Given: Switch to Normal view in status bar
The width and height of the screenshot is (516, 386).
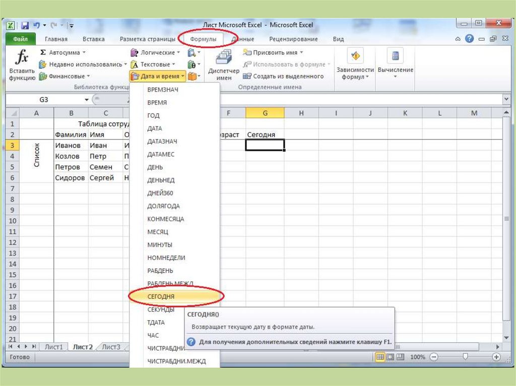Looking at the screenshot, I should [x=380, y=357].
